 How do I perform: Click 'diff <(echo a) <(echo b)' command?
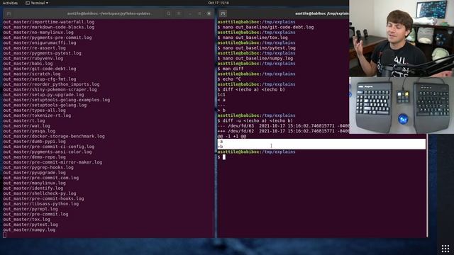pos(254,90)
